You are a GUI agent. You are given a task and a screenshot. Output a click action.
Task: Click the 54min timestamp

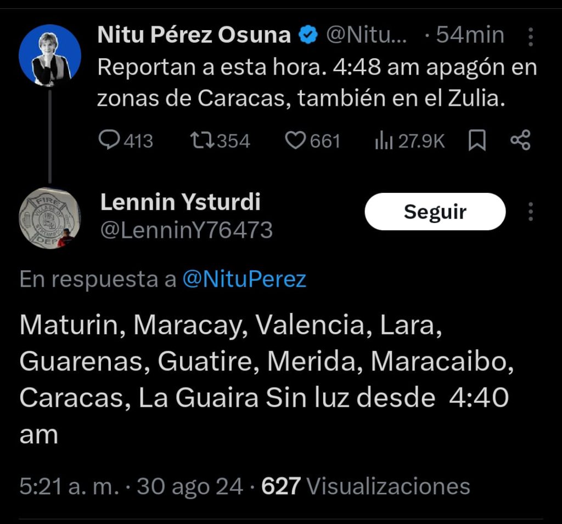(x=469, y=36)
